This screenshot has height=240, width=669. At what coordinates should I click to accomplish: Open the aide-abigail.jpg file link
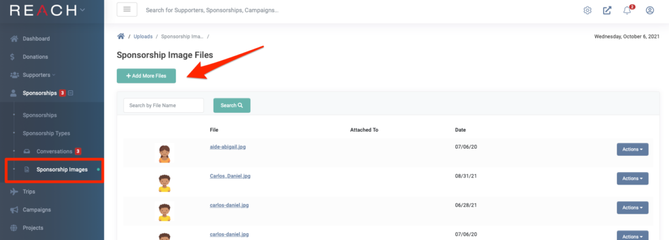(x=228, y=147)
